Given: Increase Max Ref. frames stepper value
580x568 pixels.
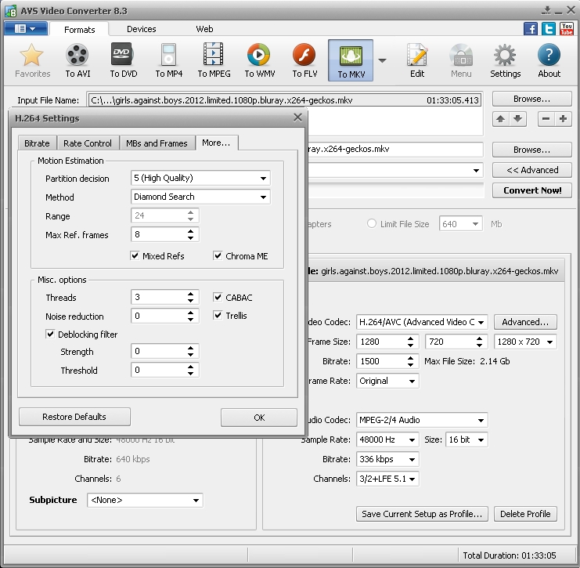Looking at the screenshot, I should pyautogui.click(x=190, y=231).
